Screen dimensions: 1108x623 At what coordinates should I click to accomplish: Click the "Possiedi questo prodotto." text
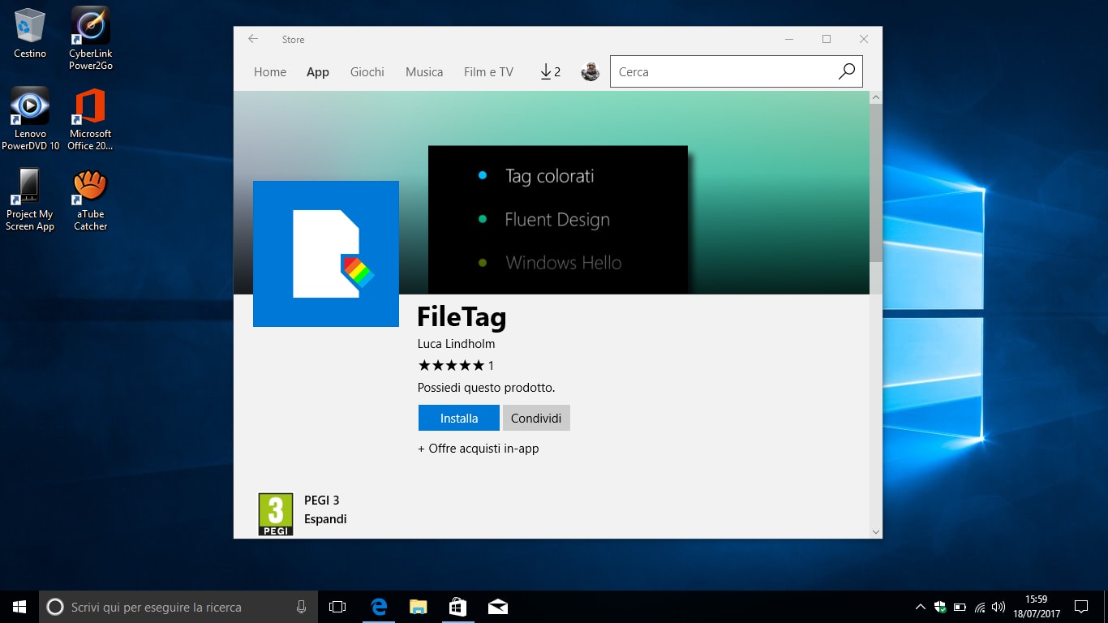(487, 388)
